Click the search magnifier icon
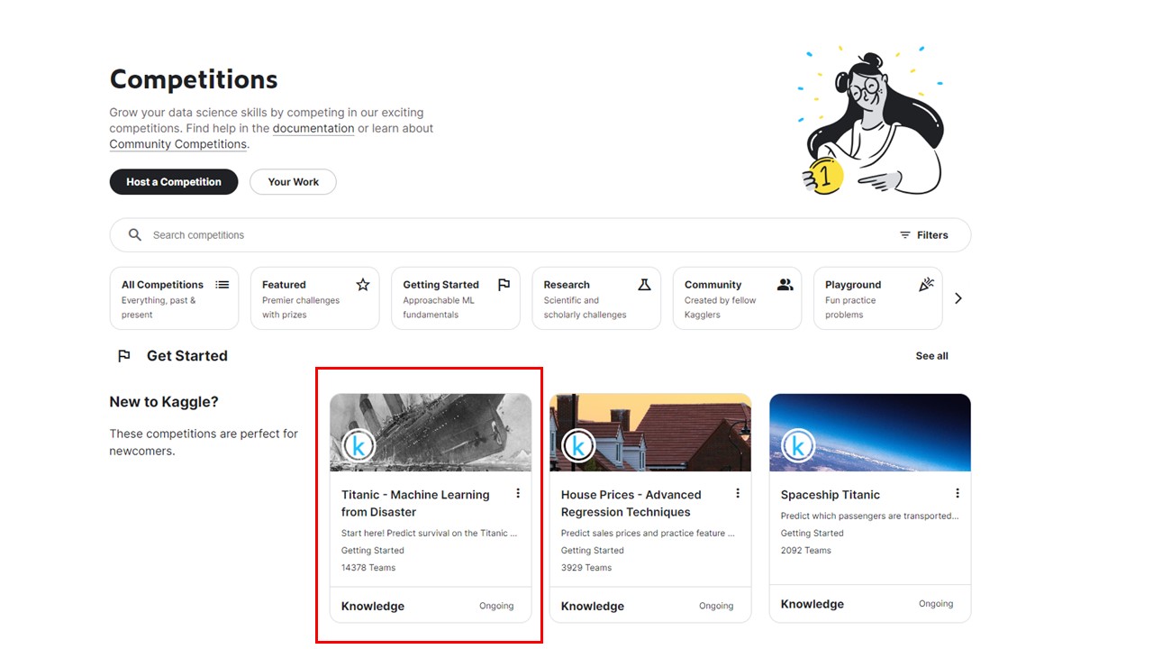Viewport: 1153px width, 649px height. tap(133, 234)
